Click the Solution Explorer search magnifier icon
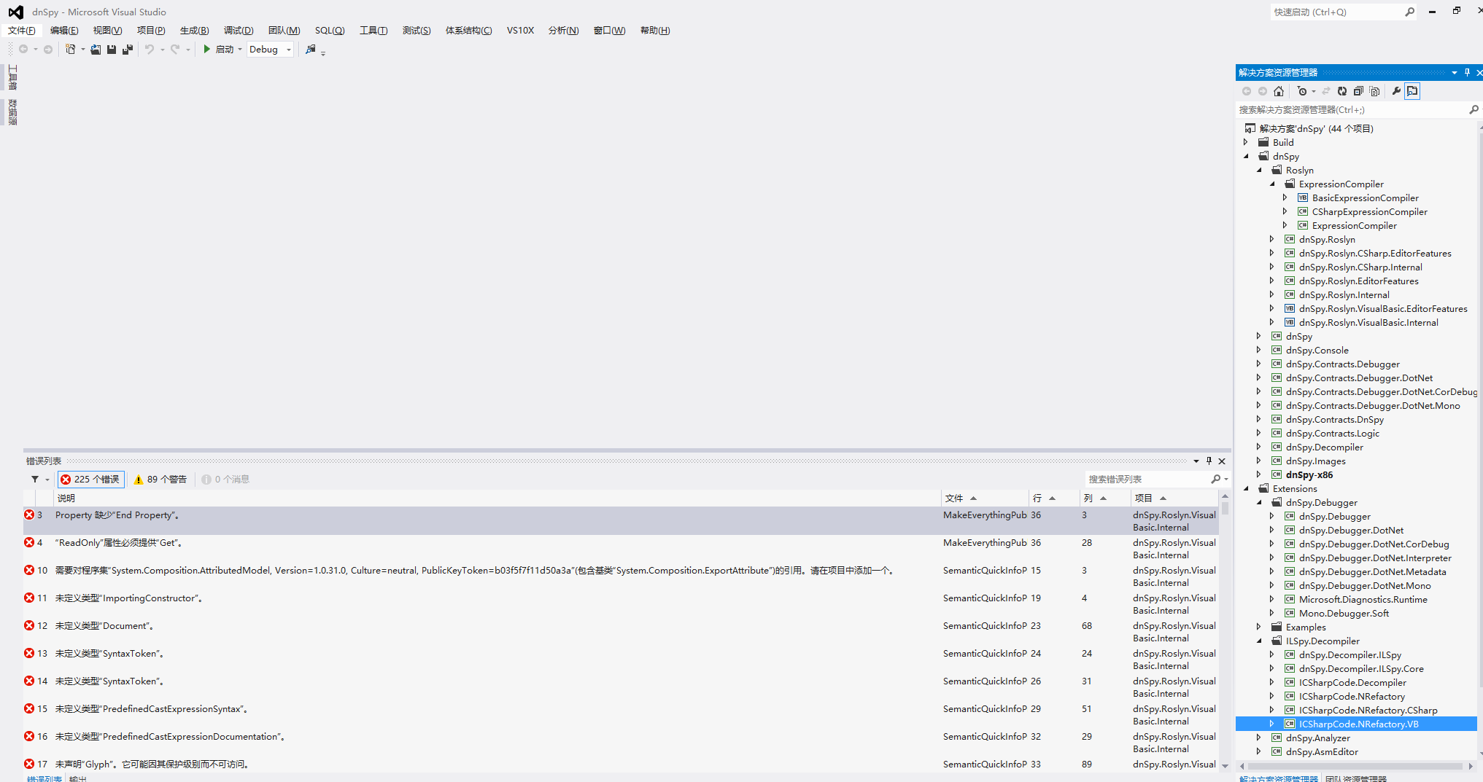 coord(1474,109)
